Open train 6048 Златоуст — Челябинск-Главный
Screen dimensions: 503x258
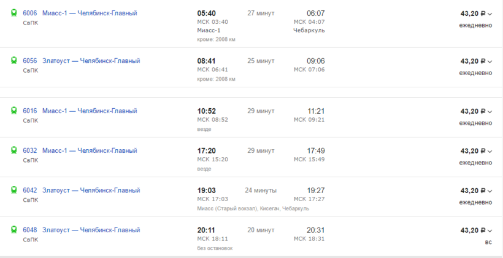81,230
